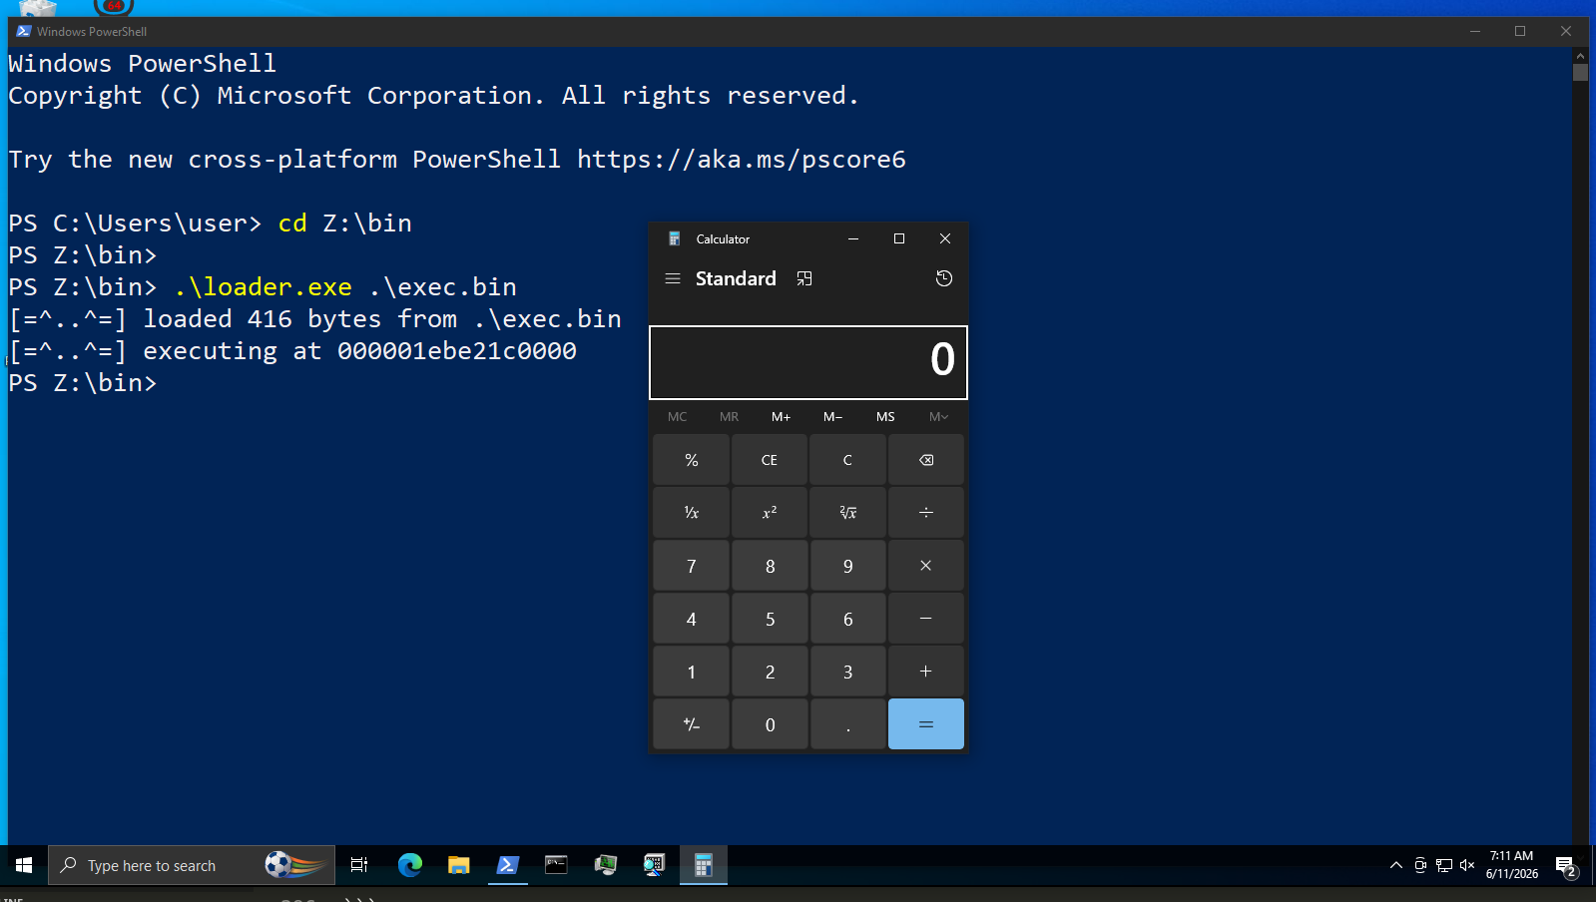1596x902 pixels.
Task: Click the x squared key
Action: (770, 513)
